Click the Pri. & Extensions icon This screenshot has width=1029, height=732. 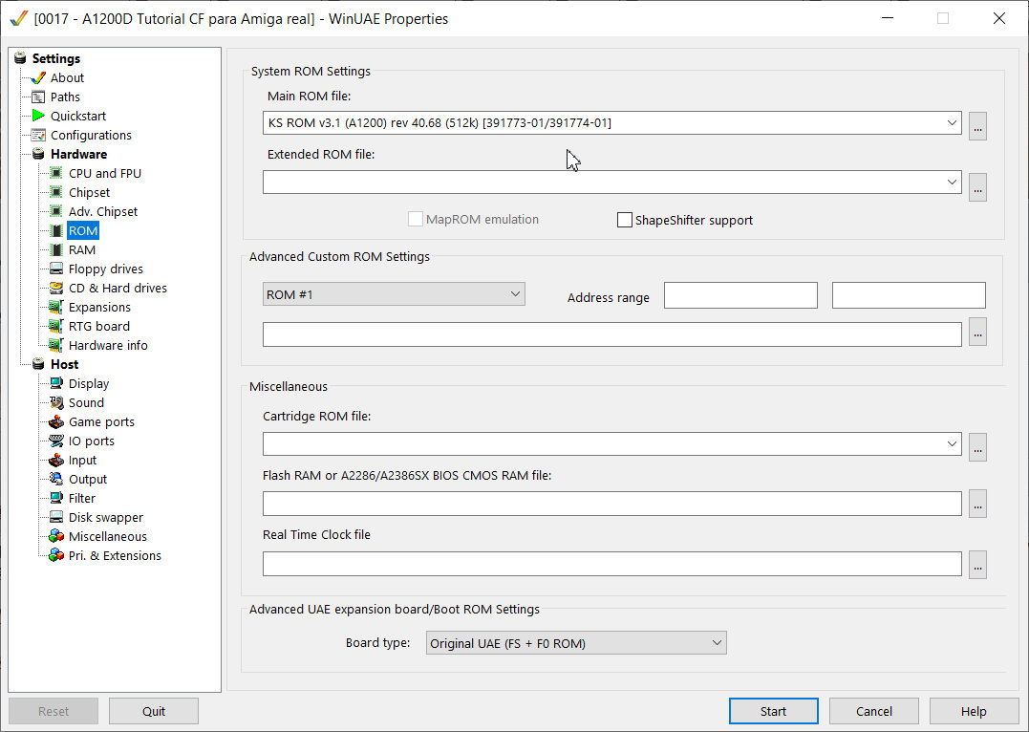pos(56,555)
